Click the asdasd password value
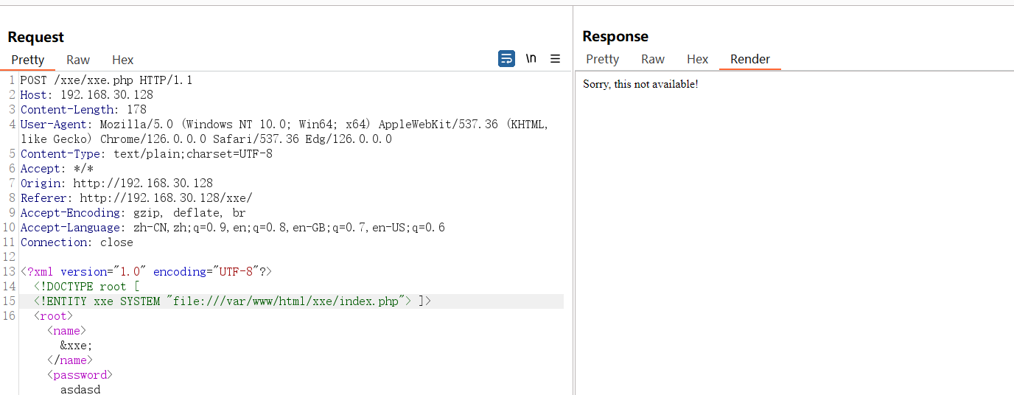Screen dimensions: 1014x395 tap(80, 388)
